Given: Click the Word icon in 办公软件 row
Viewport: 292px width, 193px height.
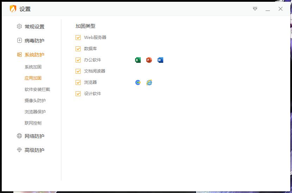Looking at the screenshot, I should (x=160, y=60).
